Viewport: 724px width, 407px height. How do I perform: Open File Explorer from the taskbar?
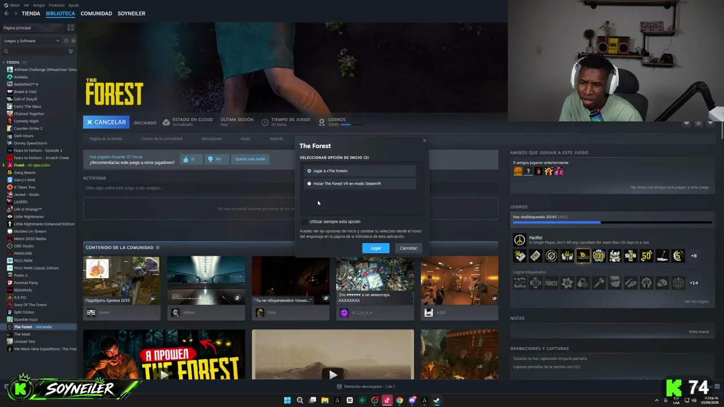point(325,400)
